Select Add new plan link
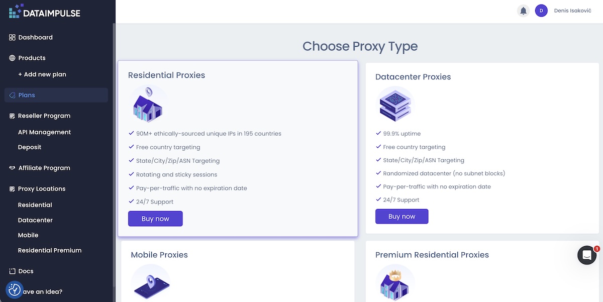 pyautogui.click(x=42, y=74)
